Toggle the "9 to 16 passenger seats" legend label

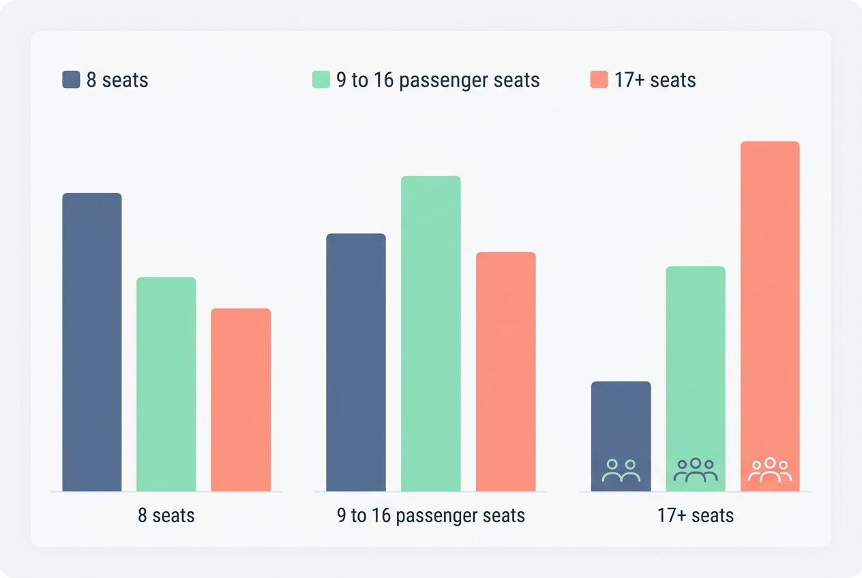click(438, 80)
